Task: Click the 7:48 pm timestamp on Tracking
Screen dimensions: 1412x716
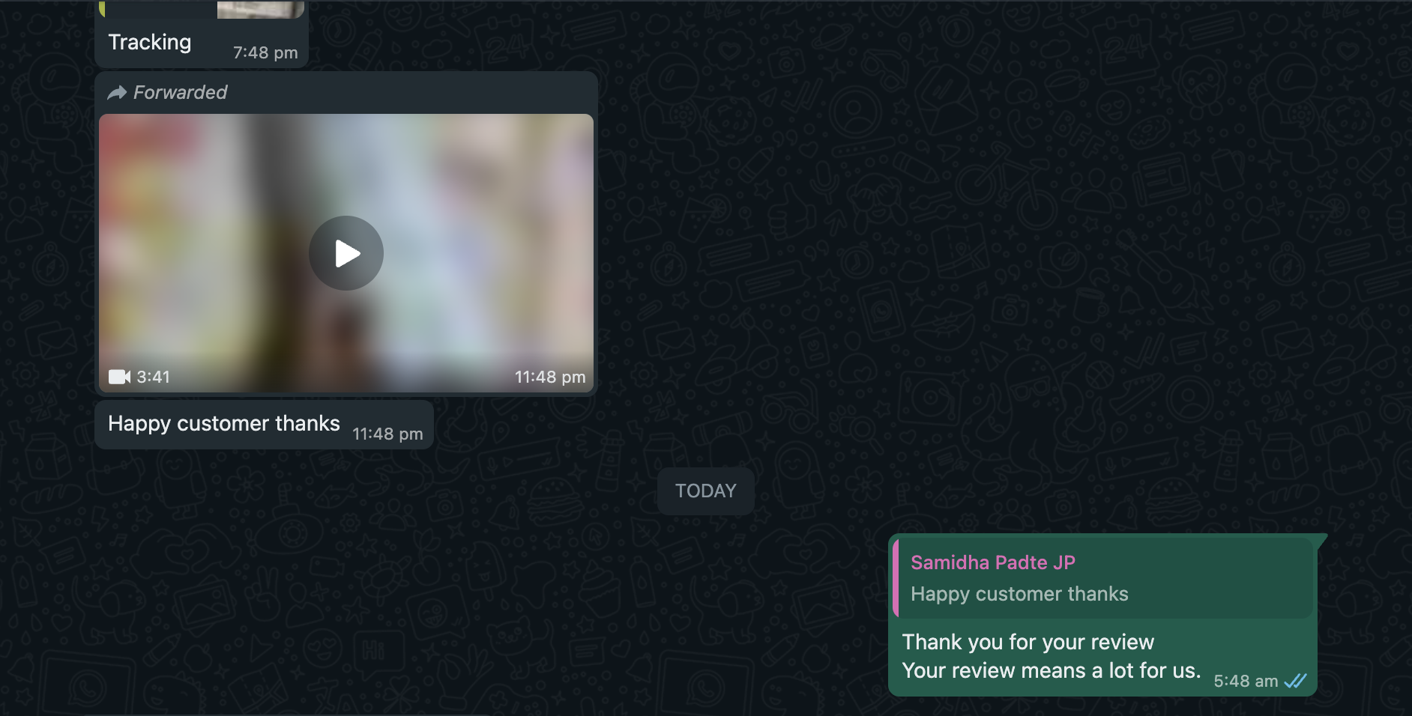Action: click(x=265, y=53)
